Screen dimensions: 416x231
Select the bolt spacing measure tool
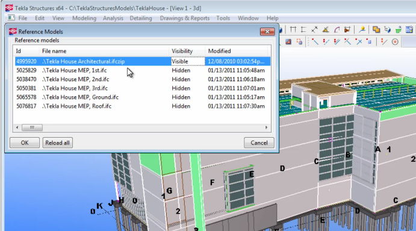[347, 29]
